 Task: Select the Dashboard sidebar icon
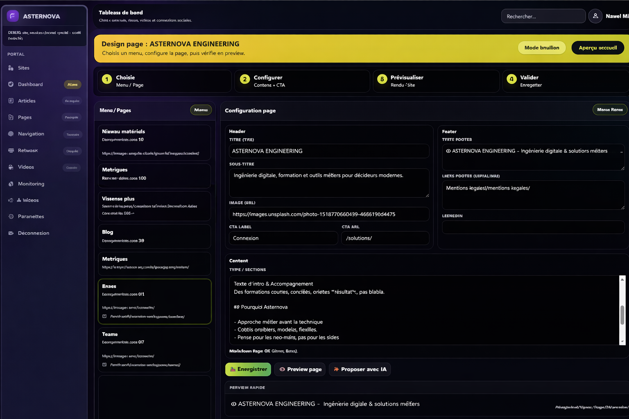pos(11,84)
